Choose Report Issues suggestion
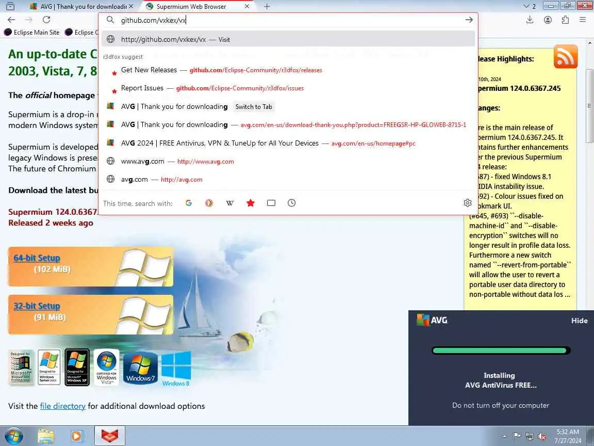Viewport: 594px width, 446px height. click(x=288, y=88)
